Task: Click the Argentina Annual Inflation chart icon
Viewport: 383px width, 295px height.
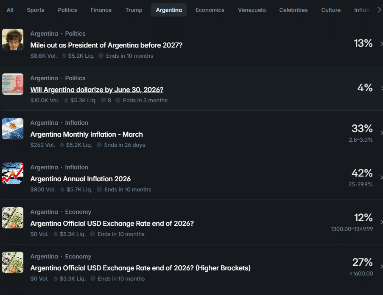Action: (13, 173)
